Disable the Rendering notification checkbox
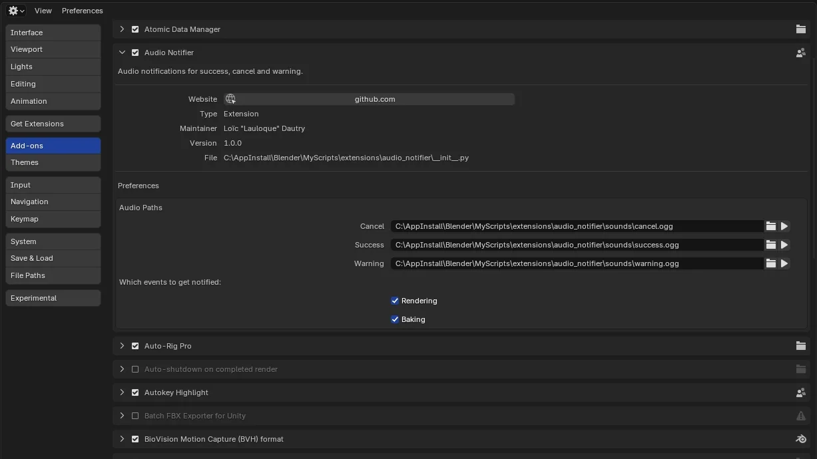Screen dimensions: 817x459 pyautogui.click(x=395, y=300)
